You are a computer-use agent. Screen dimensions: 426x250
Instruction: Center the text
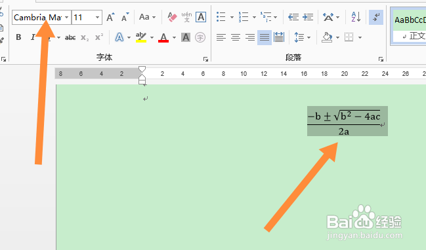point(236,37)
